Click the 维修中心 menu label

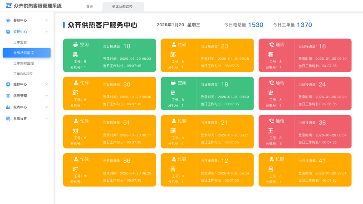[20, 84]
